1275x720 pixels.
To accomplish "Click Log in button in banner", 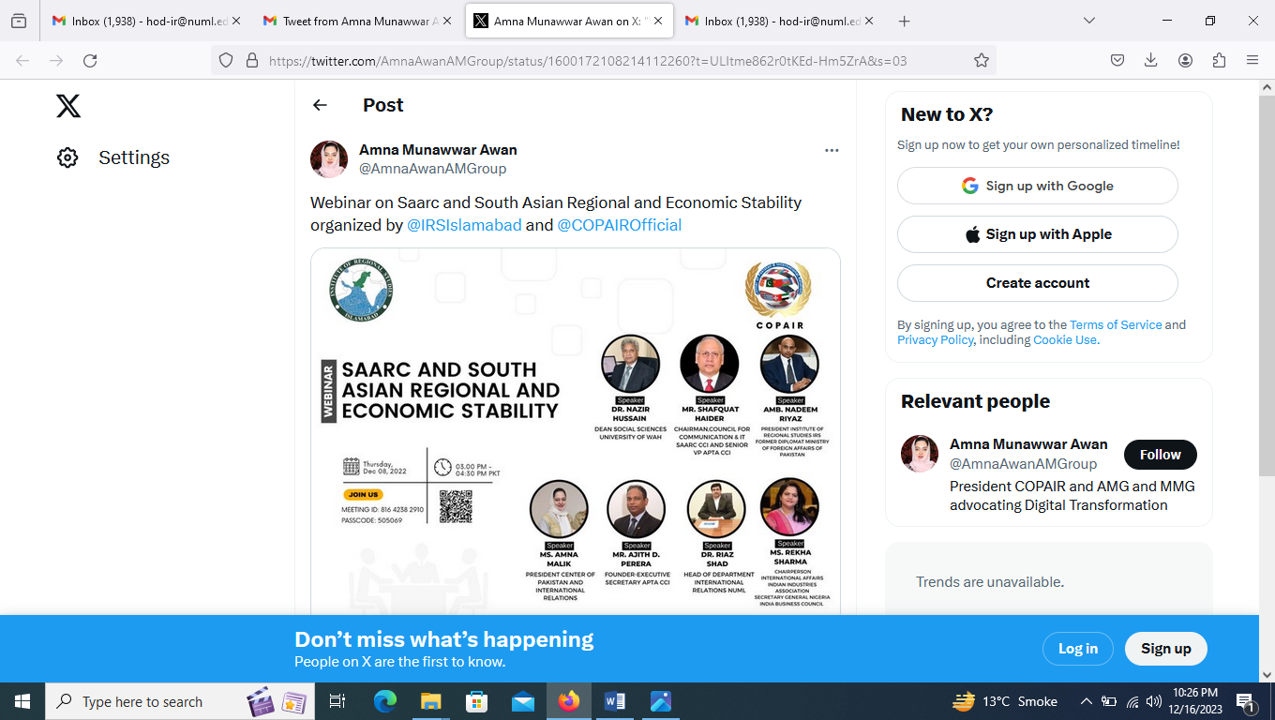I will (x=1078, y=649).
